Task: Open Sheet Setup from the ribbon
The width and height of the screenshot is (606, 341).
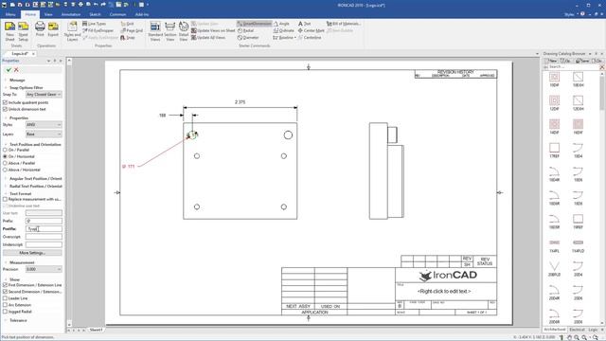Action: click(23, 31)
